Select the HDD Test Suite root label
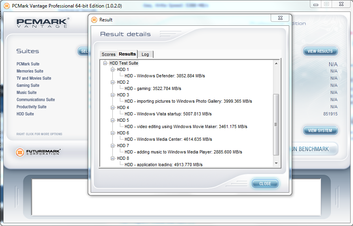The width and height of the screenshot is (353, 226). pyautogui.click(x=123, y=63)
